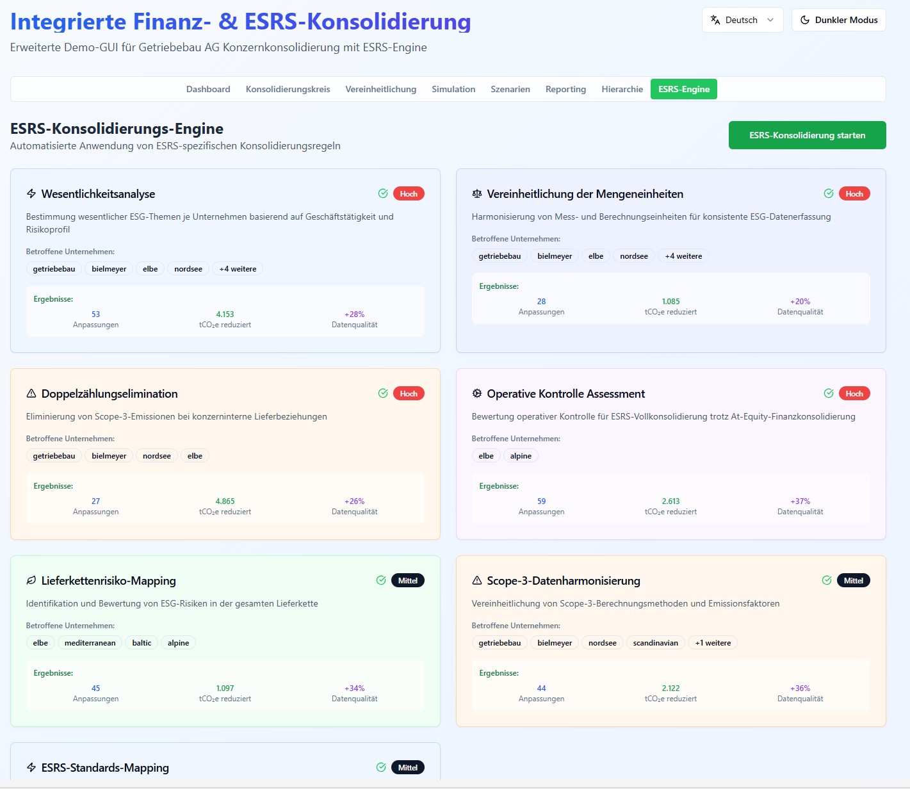Toggle the green check on Scope-3-Datenharmonisierung card
The height and width of the screenshot is (789, 910).
click(x=827, y=580)
